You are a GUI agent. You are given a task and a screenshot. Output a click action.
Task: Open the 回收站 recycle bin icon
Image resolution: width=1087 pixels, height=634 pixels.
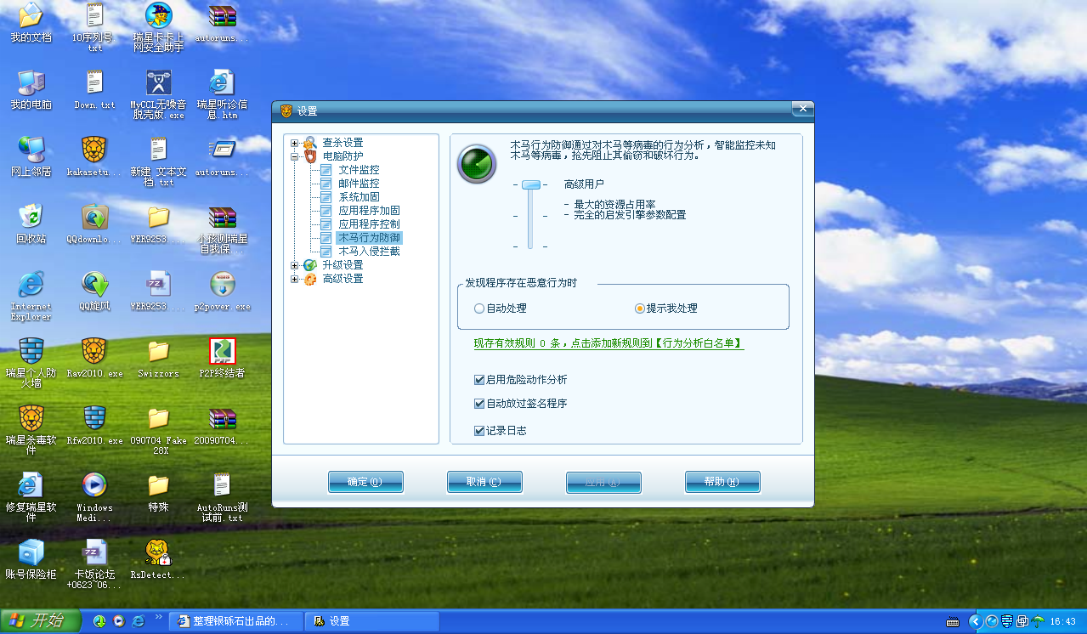click(x=31, y=224)
